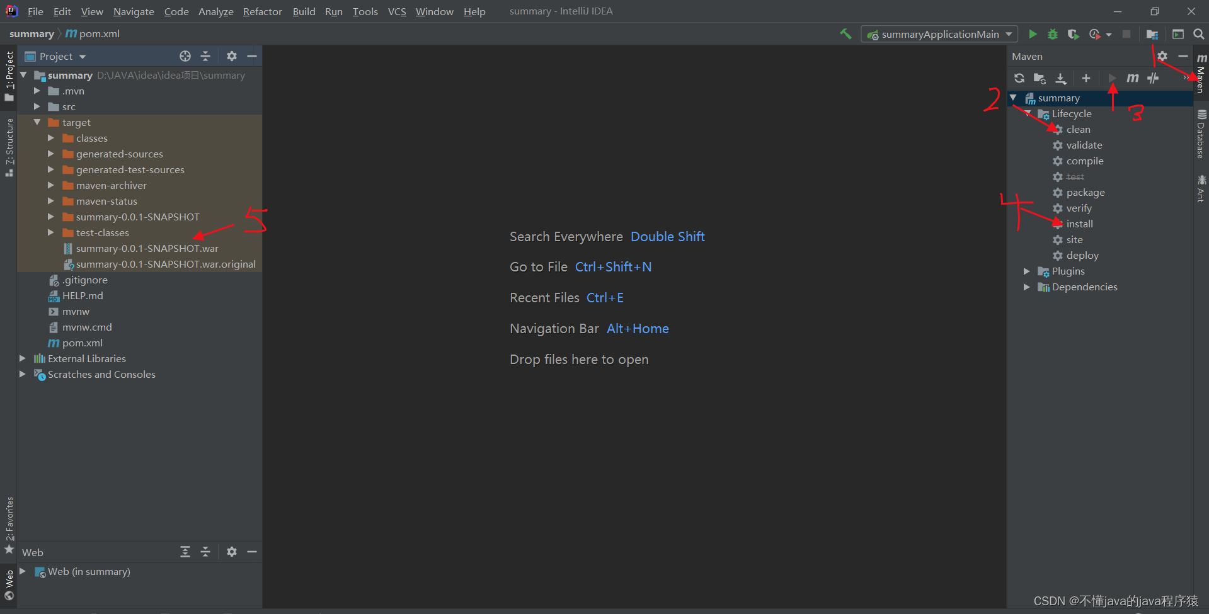
Task: Open the VCS menu
Action: [x=397, y=11]
